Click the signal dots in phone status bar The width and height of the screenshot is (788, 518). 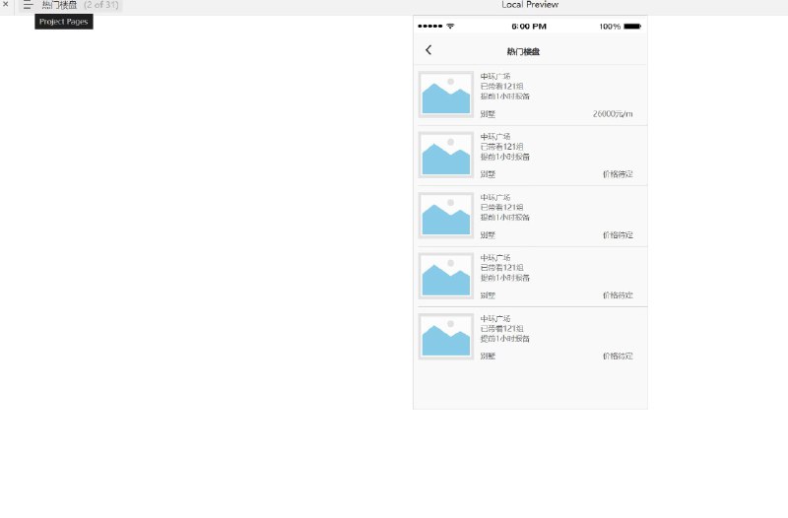[430, 27]
